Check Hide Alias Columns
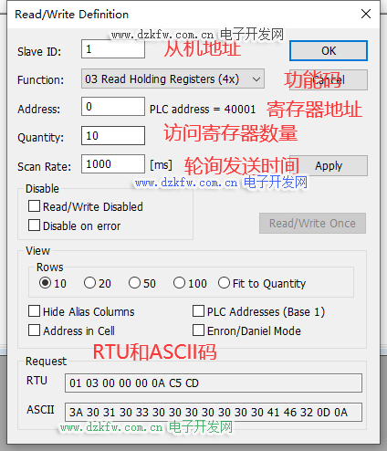The image size is (387, 451). click(x=34, y=311)
